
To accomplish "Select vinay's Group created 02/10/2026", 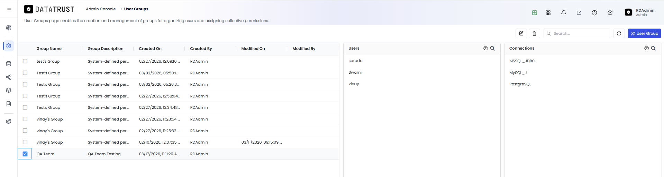I will click(x=25, y=142).
